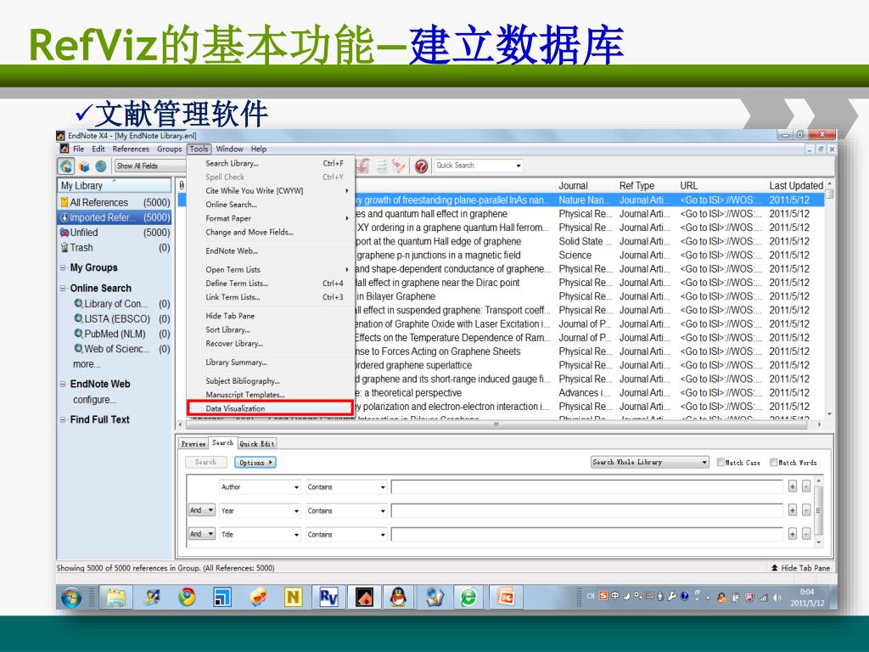Screen dimensions: 869x652
Task: Open the first And operator dropdown
Action: (x=202, y=510)
